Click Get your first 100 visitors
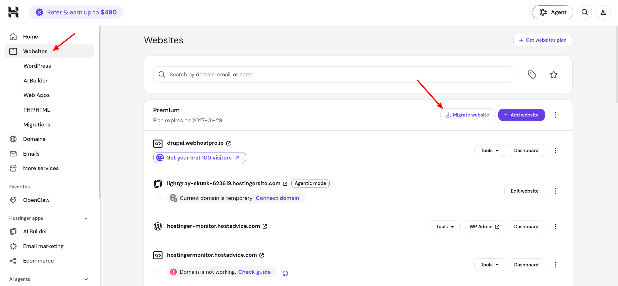The width and height of the screenshot is (618, 286). [200, 158]
